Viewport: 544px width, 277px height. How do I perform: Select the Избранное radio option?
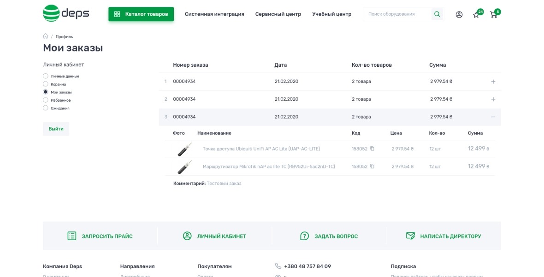[46, 100]
